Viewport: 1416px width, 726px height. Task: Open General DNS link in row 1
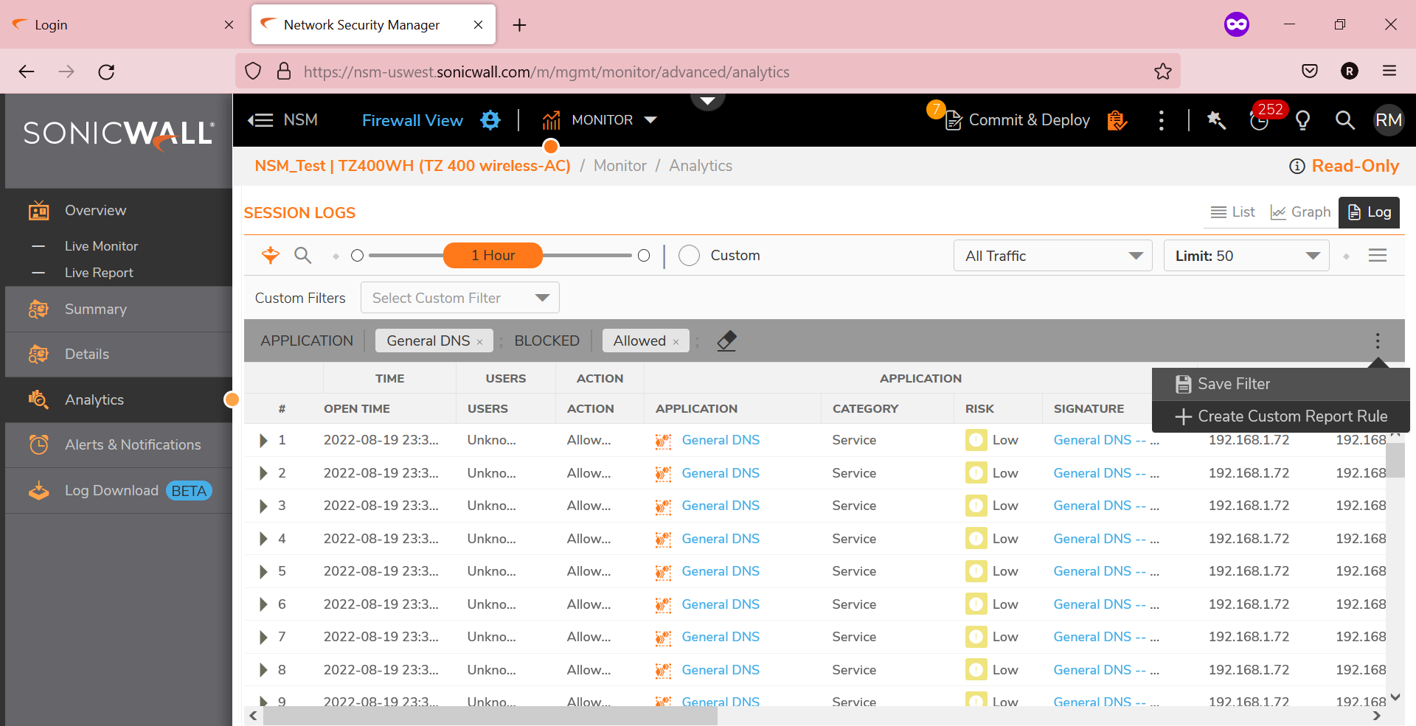[x=721, y=440]
